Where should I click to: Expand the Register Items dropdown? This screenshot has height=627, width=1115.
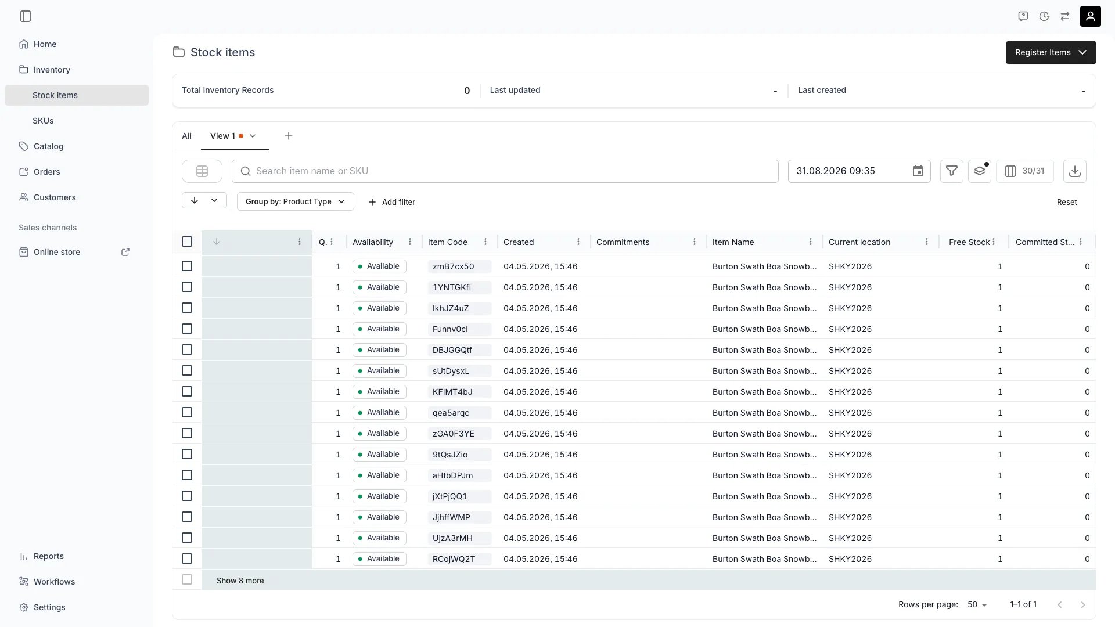pos(1051,52)
